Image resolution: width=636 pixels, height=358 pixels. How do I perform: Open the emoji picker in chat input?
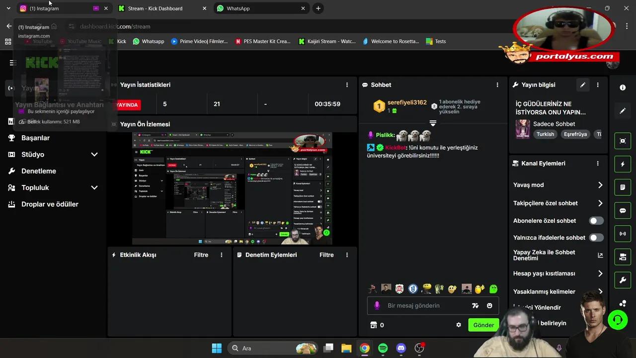[x=489, y=306]
